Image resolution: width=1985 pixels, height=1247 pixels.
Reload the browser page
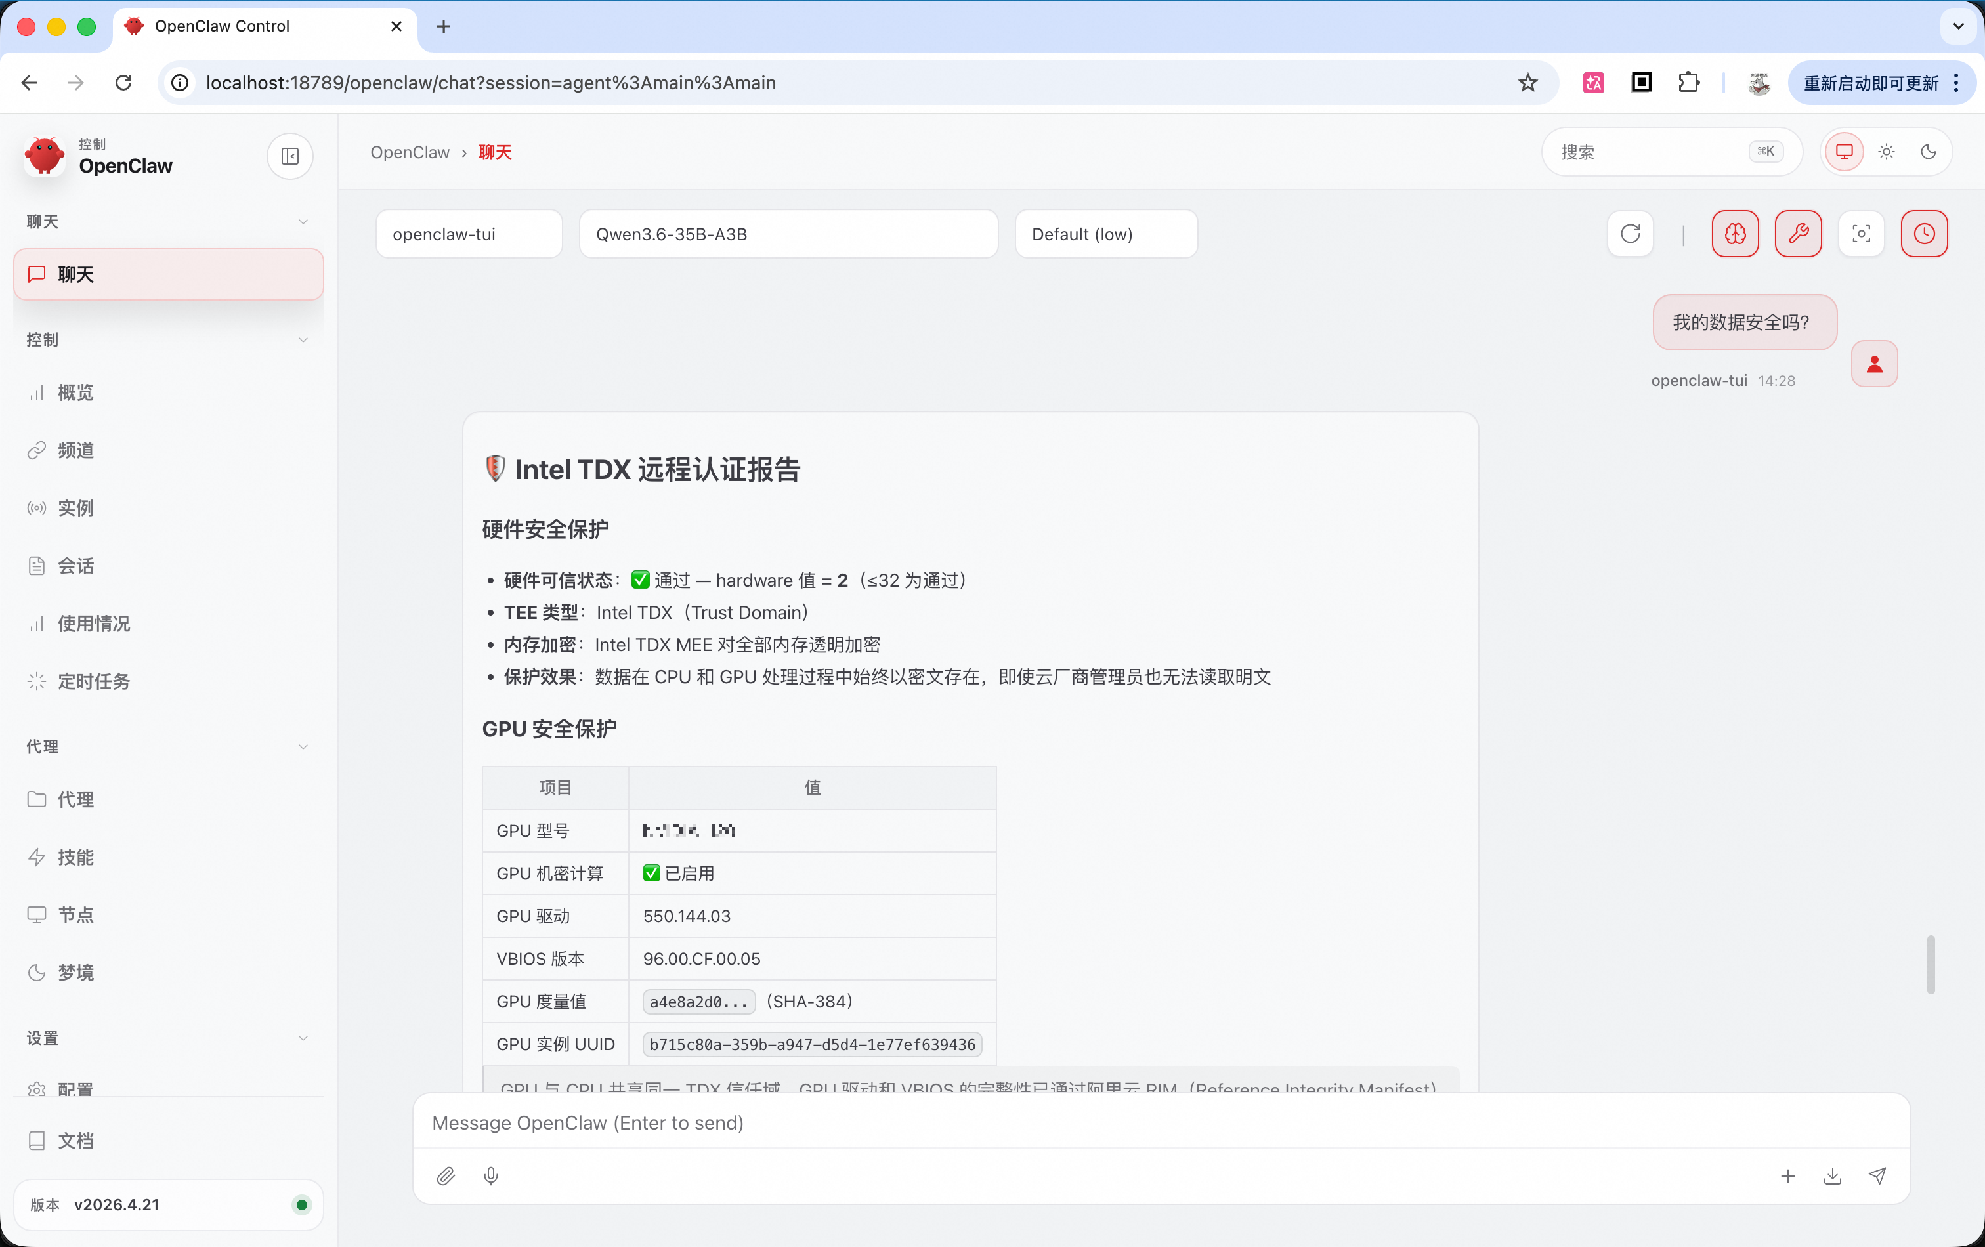(x=123, y=83)
